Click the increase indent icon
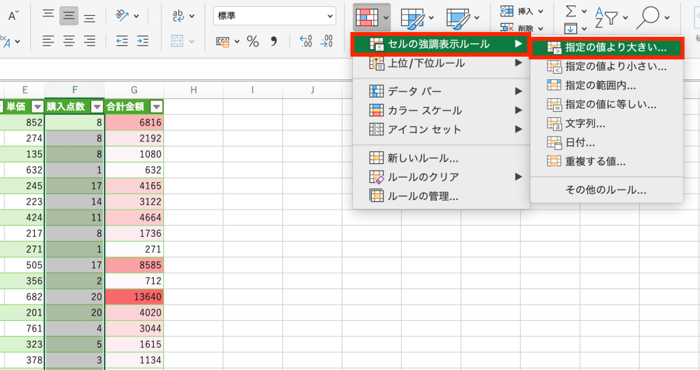Viewport: 700px width, 370px height. 142,41
